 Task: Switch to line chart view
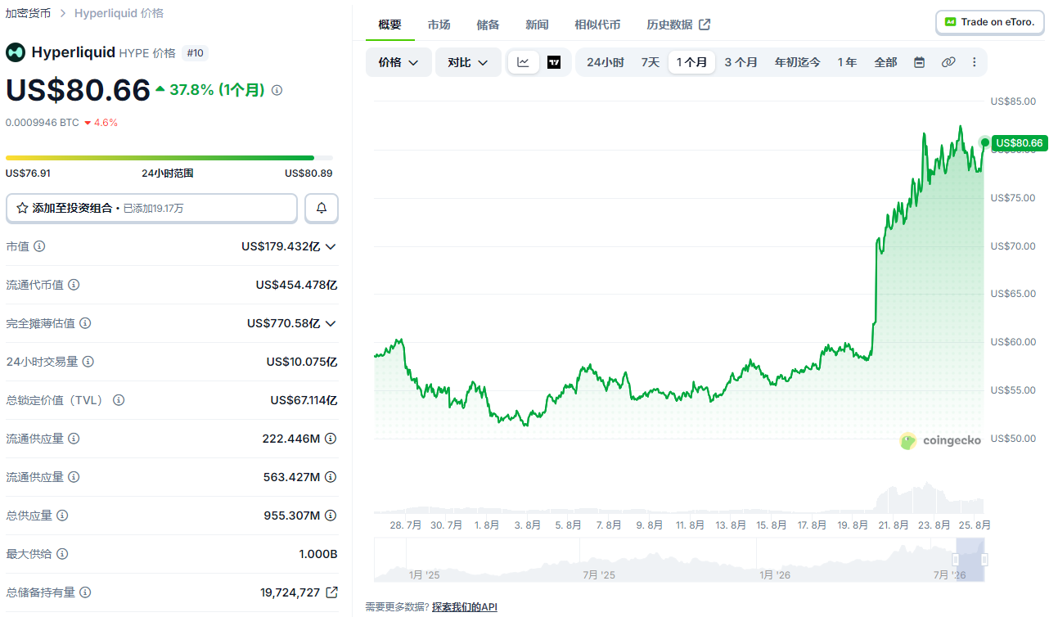pyautogui.click(x=524, y=62)
